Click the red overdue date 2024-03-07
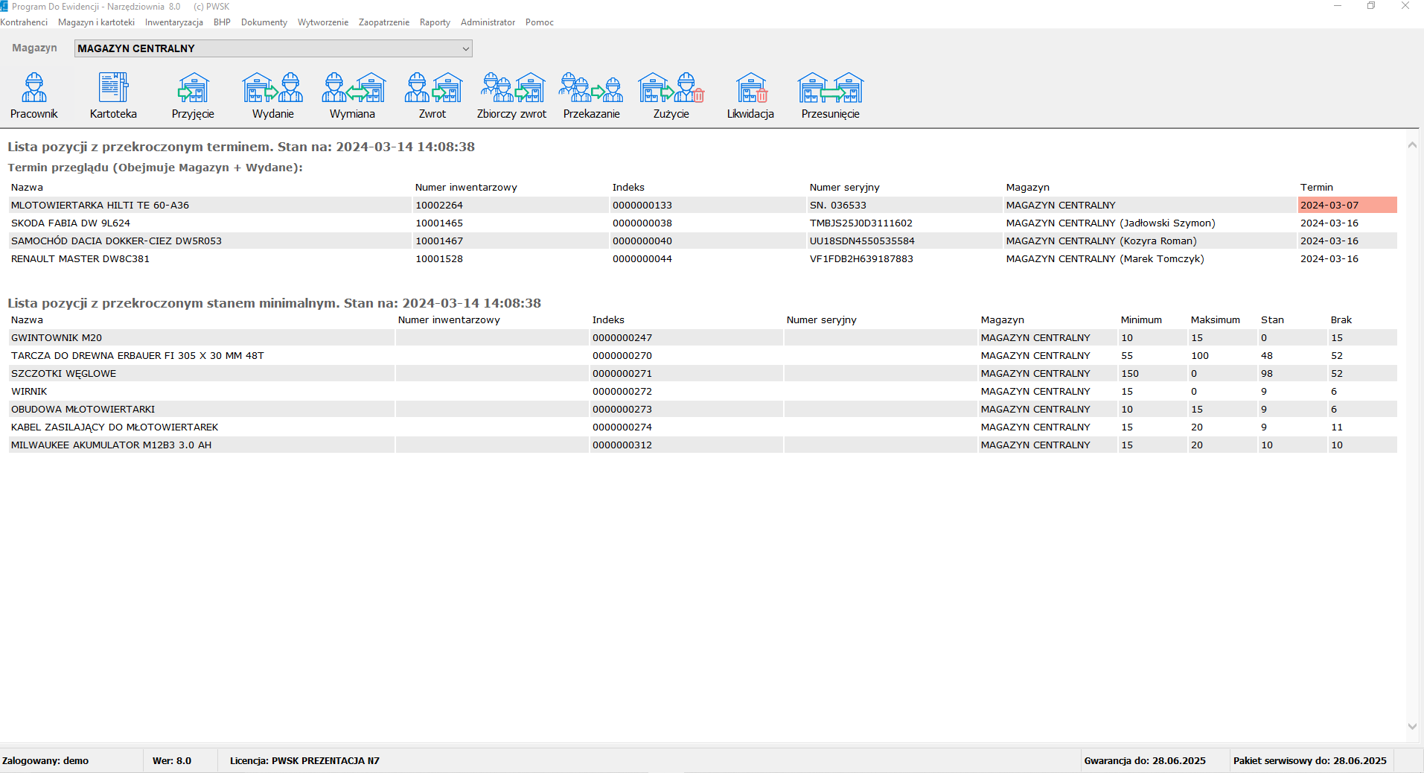This screenshot has width=1424, height=773. point(1329,206)
